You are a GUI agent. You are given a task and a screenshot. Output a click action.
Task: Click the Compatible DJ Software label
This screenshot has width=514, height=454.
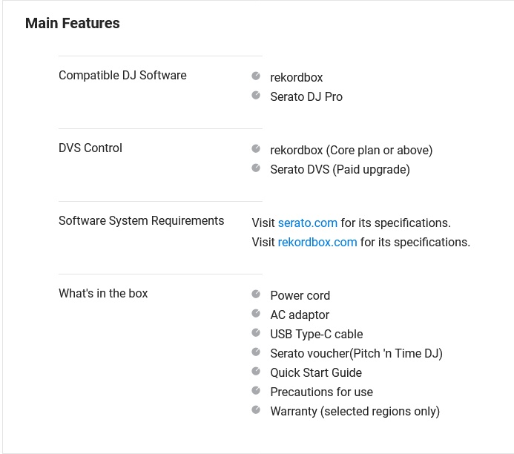click(x=122, y=76)
